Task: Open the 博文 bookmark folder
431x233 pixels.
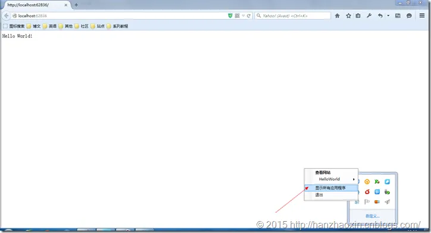Action: click(x=33, y=26)
